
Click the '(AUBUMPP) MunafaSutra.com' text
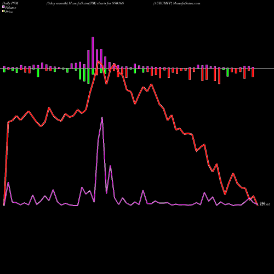pos(176,3)
